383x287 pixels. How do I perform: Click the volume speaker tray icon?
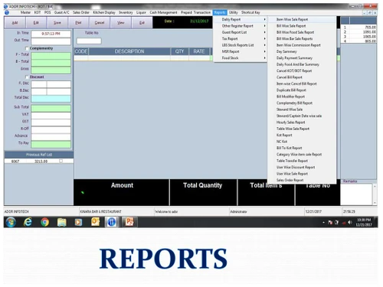(x=350, y=223)
